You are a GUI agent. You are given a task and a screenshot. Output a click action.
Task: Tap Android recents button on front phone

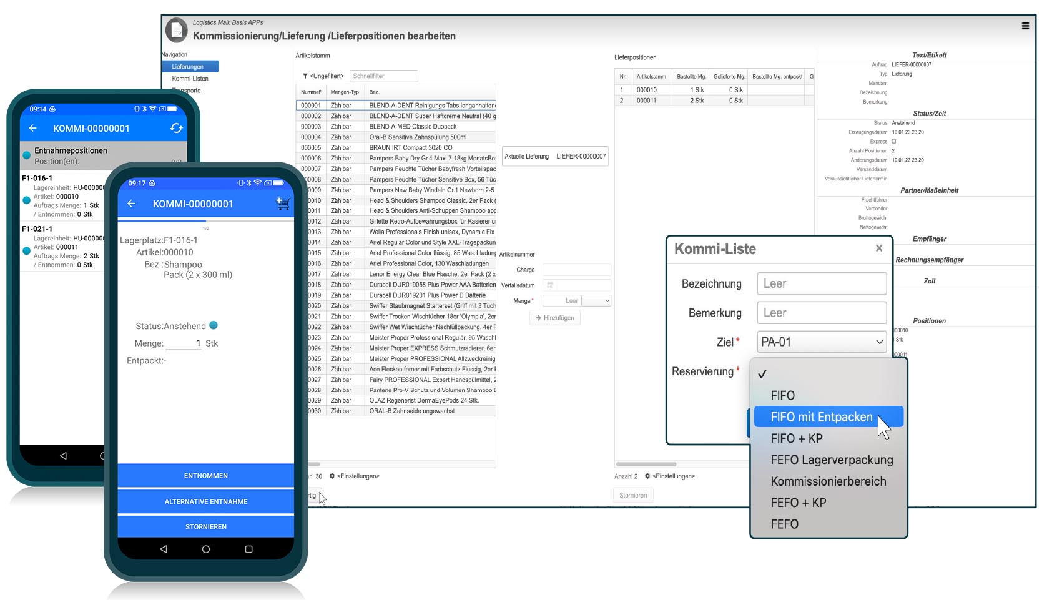point(248,549)
